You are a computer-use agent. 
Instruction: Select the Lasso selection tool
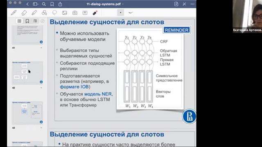pyautogui.click(x=54, y=13)
